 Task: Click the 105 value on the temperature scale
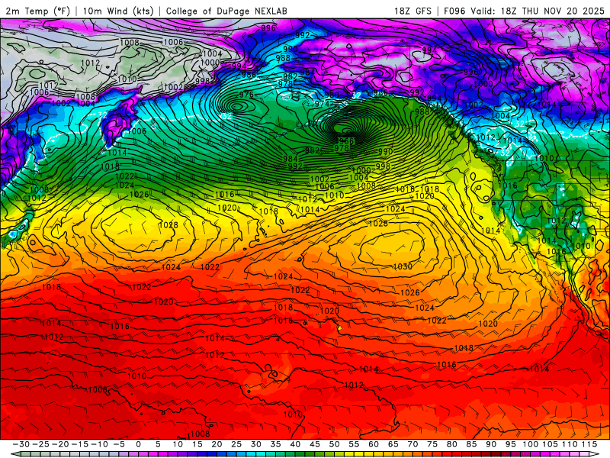[x=550, y=444]
